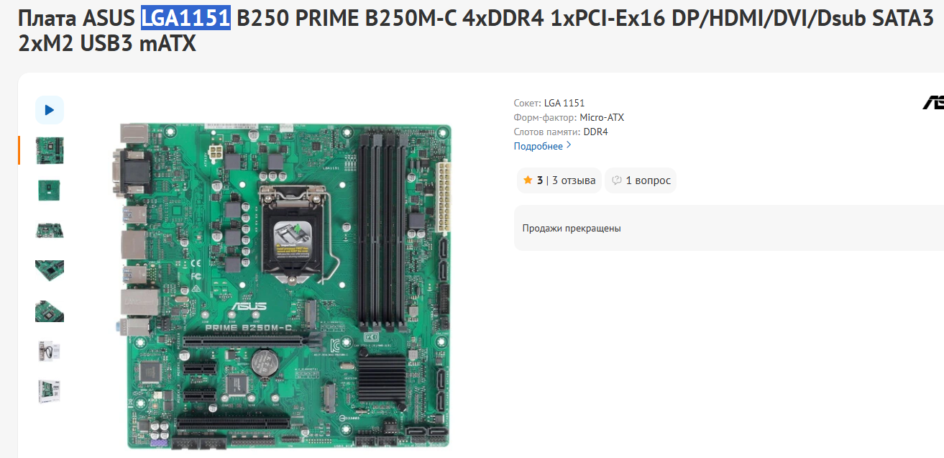View the fifth thumbnail of socket close-up
This screenshot has width=944, height=458.
click(x=50, y=311)
